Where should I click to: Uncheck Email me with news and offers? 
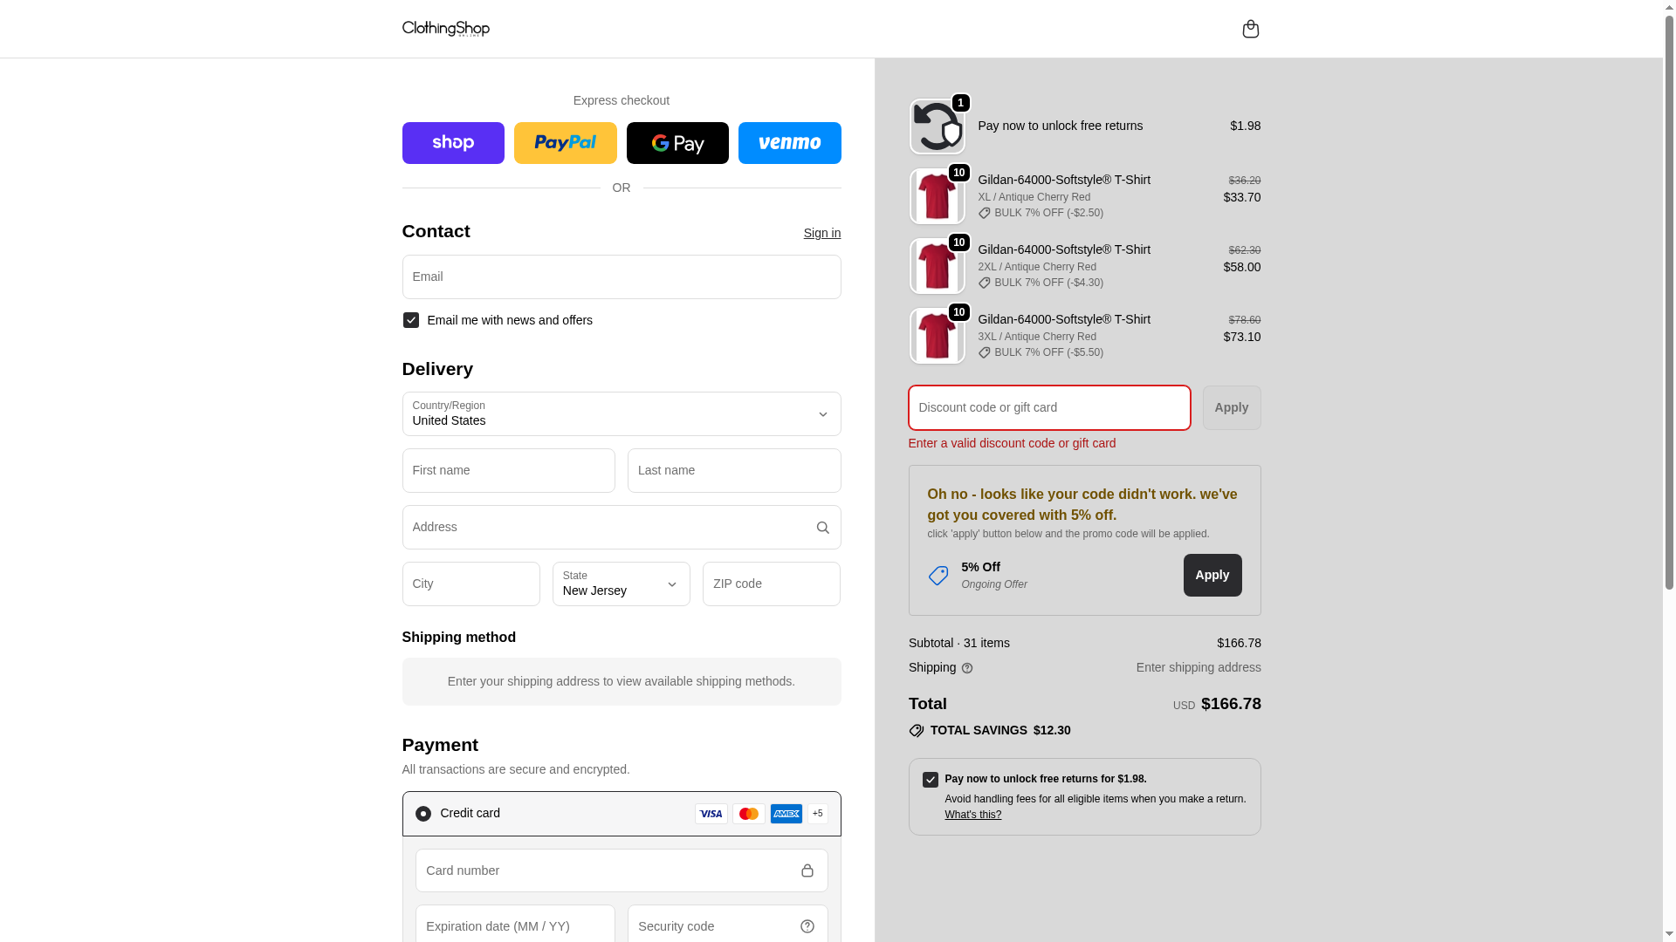(411, 320)
